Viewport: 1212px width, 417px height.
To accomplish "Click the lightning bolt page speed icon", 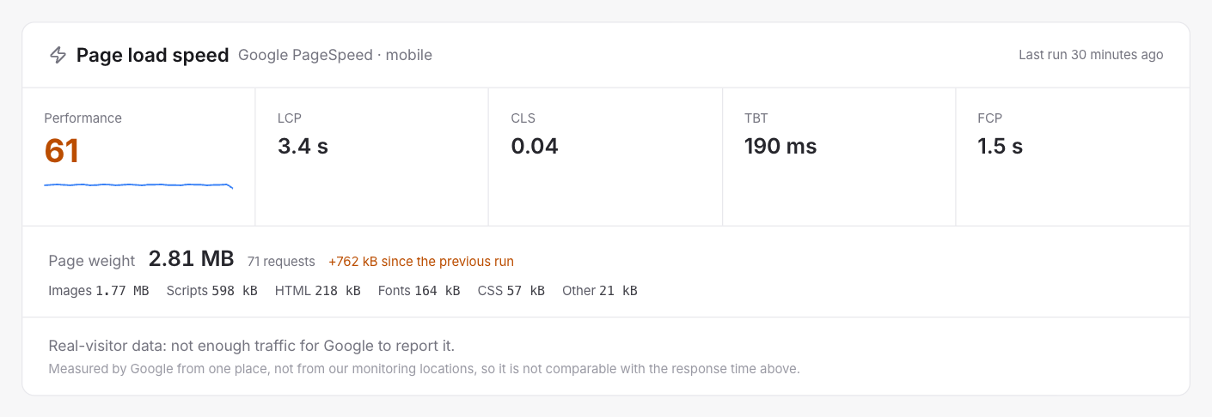I will click(x=58, y=56).
